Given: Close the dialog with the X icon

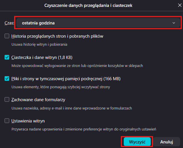Looking at the screenshot, I should (180, 5).
